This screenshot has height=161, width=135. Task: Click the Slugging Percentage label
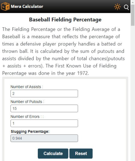coord(30,132)
